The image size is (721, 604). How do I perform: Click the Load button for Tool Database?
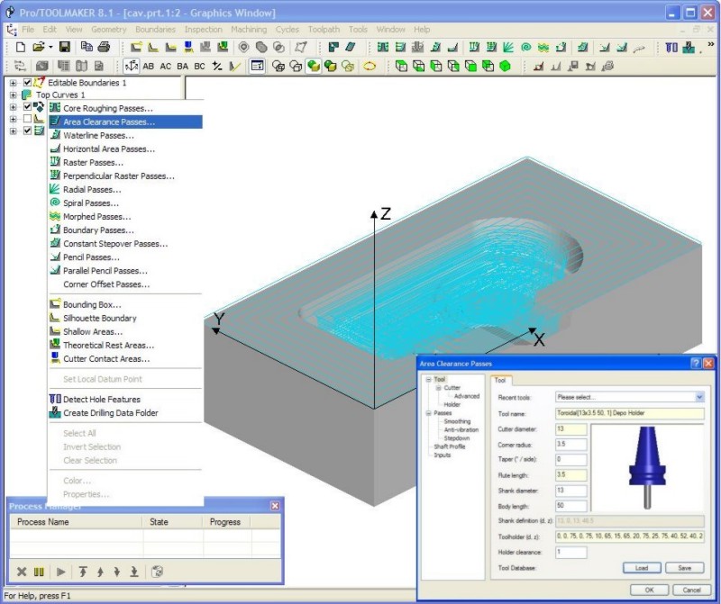(642, 568)
